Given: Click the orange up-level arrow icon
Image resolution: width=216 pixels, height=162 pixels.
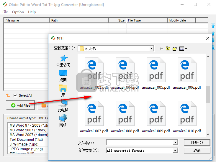Looking at the screenshot, I should pos(8,95).
